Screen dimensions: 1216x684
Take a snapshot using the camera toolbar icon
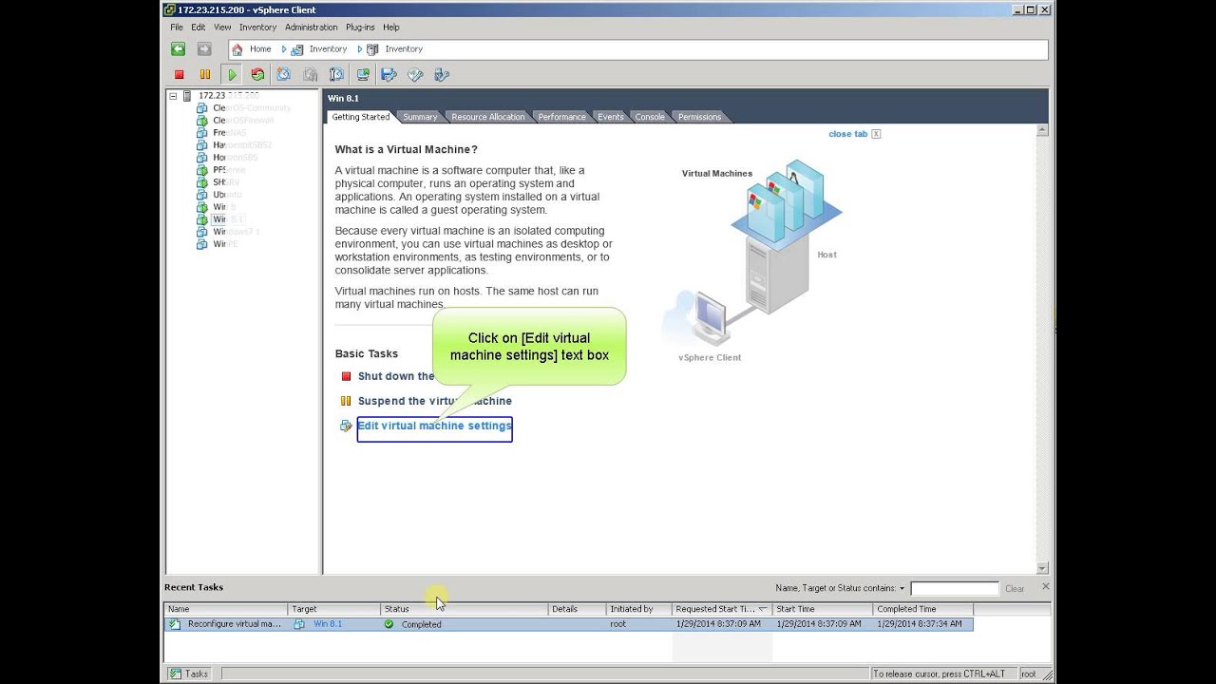[284, 74]
